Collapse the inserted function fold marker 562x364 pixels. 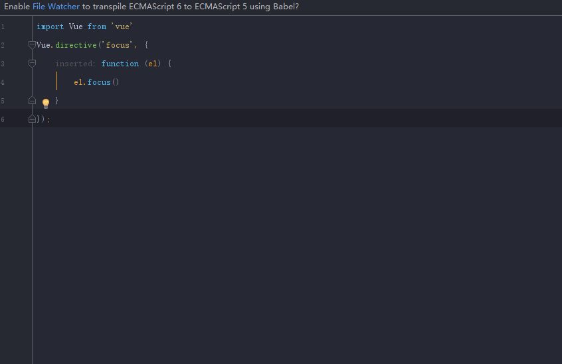(32, 64)
